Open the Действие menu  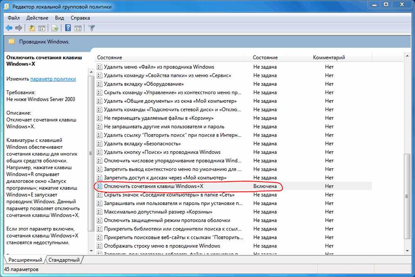coord(37,18)
